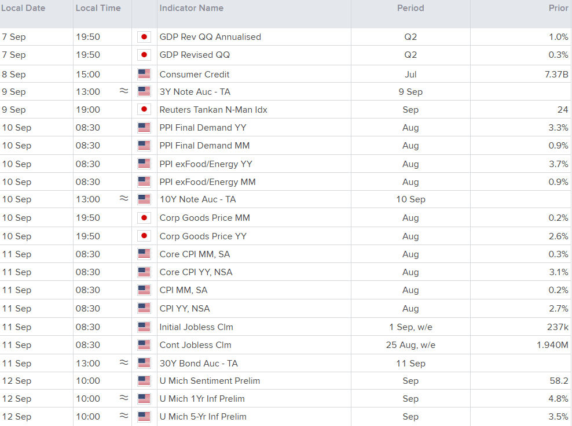Click the US flag beside 3Y Note Auc - TA

(x=144, y=91)
